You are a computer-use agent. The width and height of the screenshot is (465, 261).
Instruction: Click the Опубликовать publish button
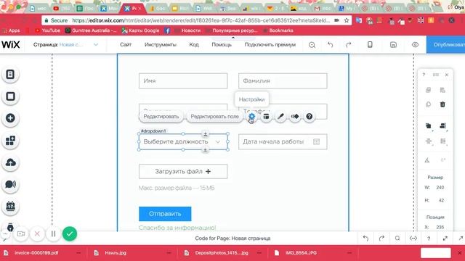[445, 45]
